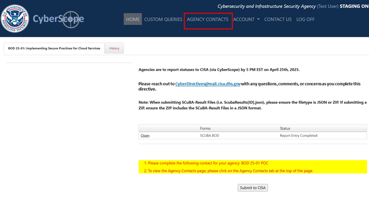Open the AGENCY CONTACTS page
Image resolution: width=369 pixels, height=217 pixels.
point(207,19)
